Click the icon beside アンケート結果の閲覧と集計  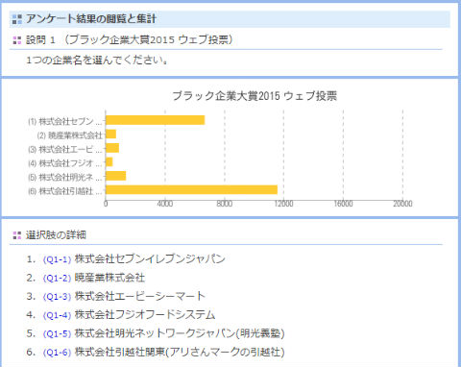(x=17, y=19)
